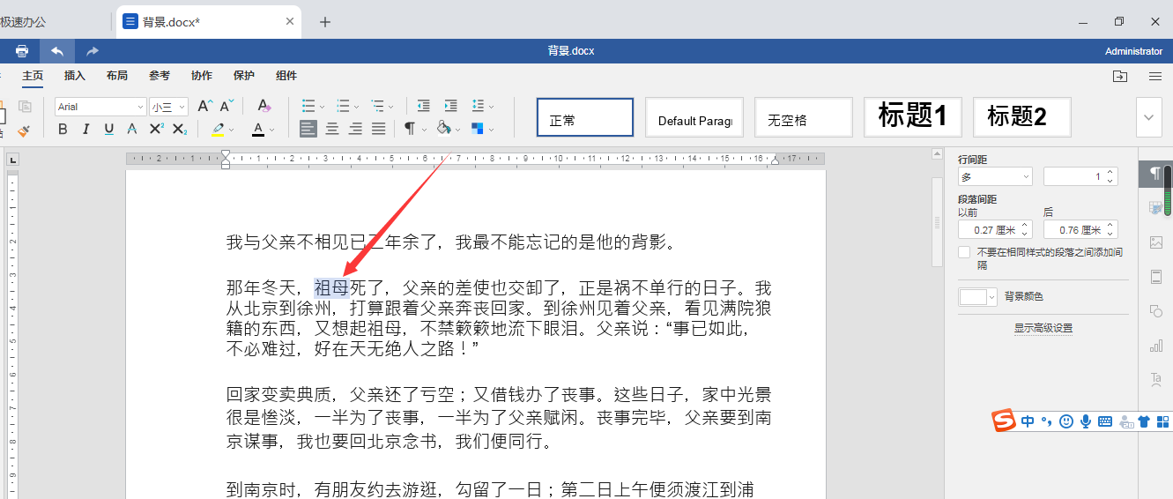Switch to the 组件 tab
This screenshot has width=1173, height=499.
pyautogui.click(x=286, y=76)
